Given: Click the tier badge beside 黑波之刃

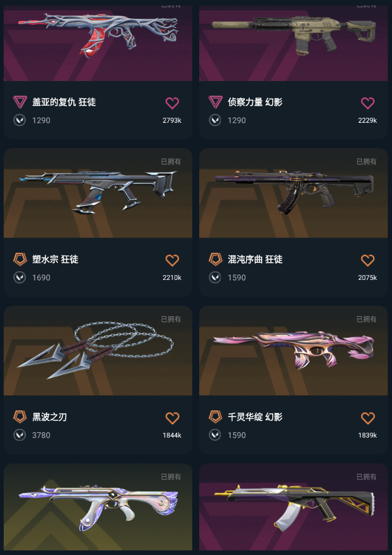Looking at the screenshot, I should [x=20, y=417].
